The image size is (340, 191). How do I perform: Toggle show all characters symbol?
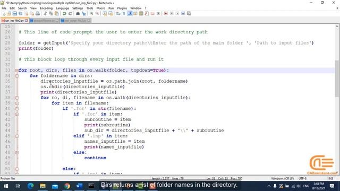pyautogui.click(x=124, y=13)
